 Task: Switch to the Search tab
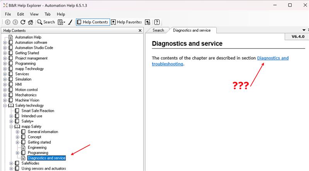[158, 30]
